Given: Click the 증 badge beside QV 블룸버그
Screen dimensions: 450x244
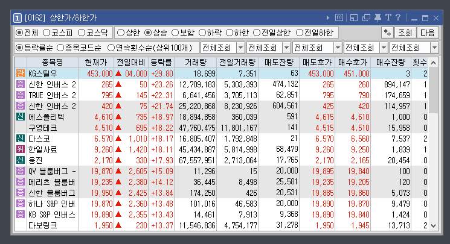Looking at the screenshot, I should pyautogui.click(x=20, y=171).
